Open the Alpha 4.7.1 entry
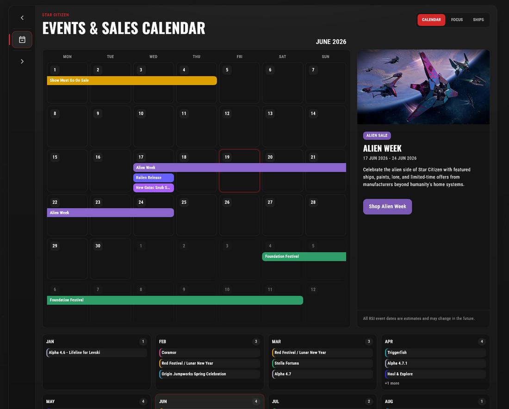 [435, 363]
